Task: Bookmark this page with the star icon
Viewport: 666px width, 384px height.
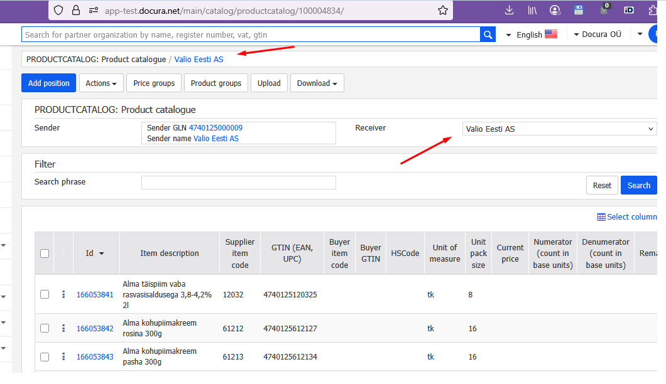Action: pyautogui.click(x=442, y=10)
